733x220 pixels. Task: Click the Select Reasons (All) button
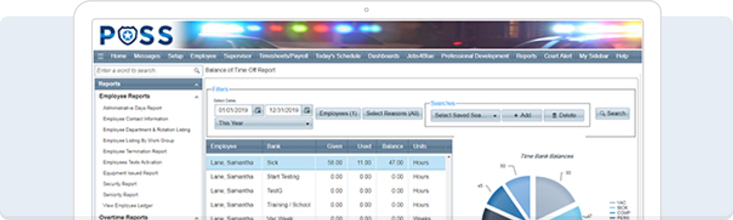[392, 114]
